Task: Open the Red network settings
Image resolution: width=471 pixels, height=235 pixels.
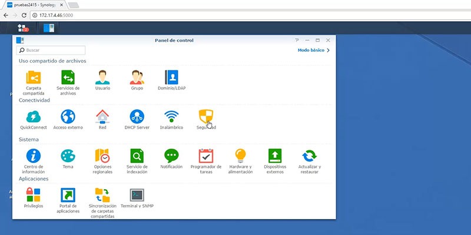Action: (x=102, y=119)
